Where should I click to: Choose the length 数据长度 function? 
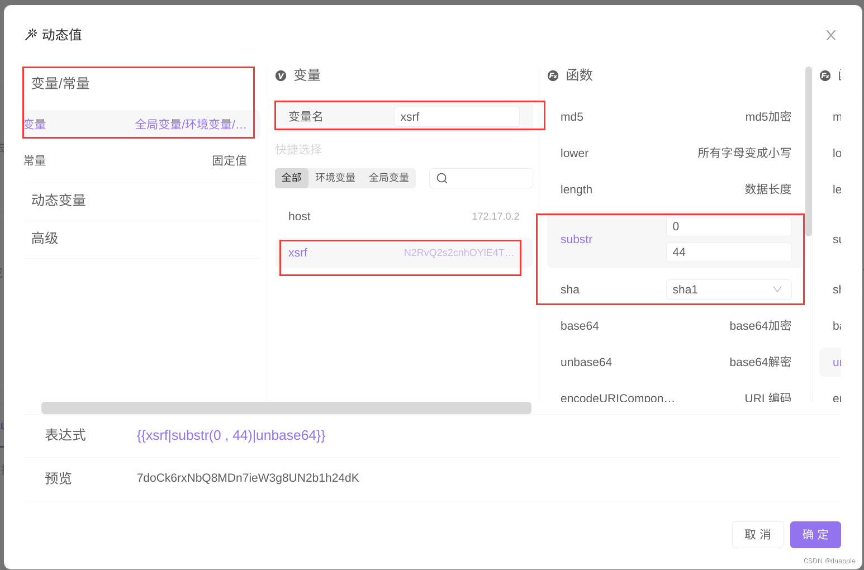point(676,189)
